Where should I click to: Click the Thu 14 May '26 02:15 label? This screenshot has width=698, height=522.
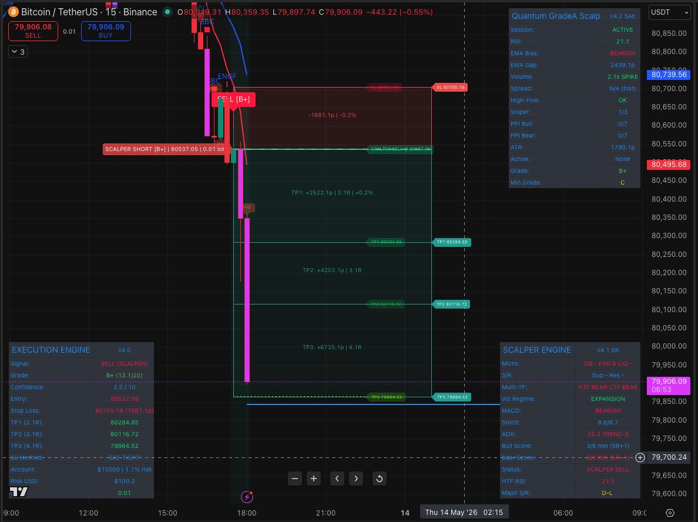pos(464,512)
